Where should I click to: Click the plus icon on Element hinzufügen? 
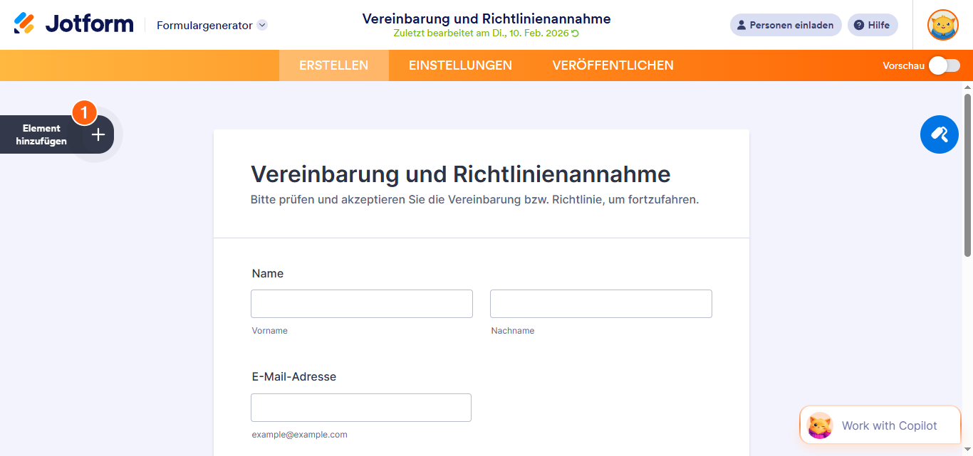pyautogui.click(x=98, y=134)
